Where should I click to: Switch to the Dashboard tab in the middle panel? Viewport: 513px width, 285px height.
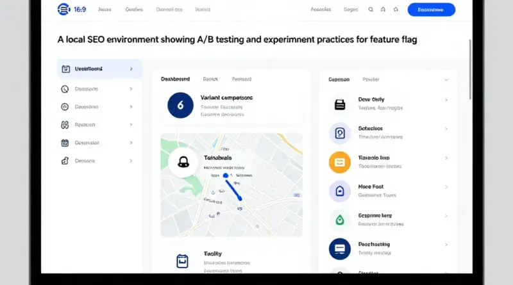(x=175, y=79)
